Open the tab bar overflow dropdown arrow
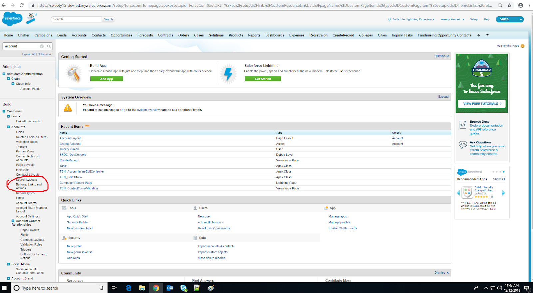The image size is (533, 293). pyautogui.click(x=487, y=35)
